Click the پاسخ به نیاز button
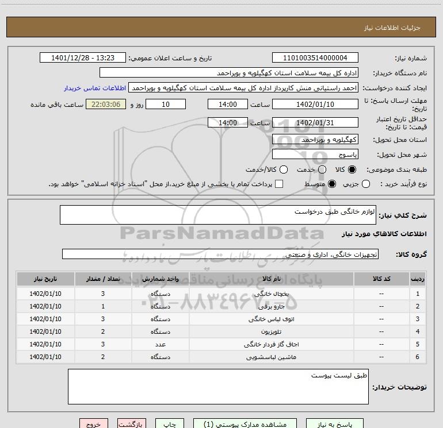The width and height of the screenshot is (443, 428). click(x=334, y=424)
